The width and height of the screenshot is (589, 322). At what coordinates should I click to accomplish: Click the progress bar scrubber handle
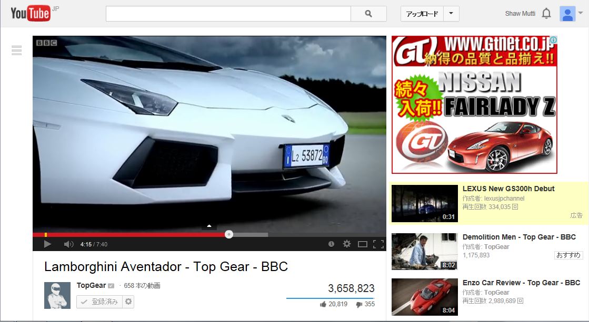tap(229, 234)
